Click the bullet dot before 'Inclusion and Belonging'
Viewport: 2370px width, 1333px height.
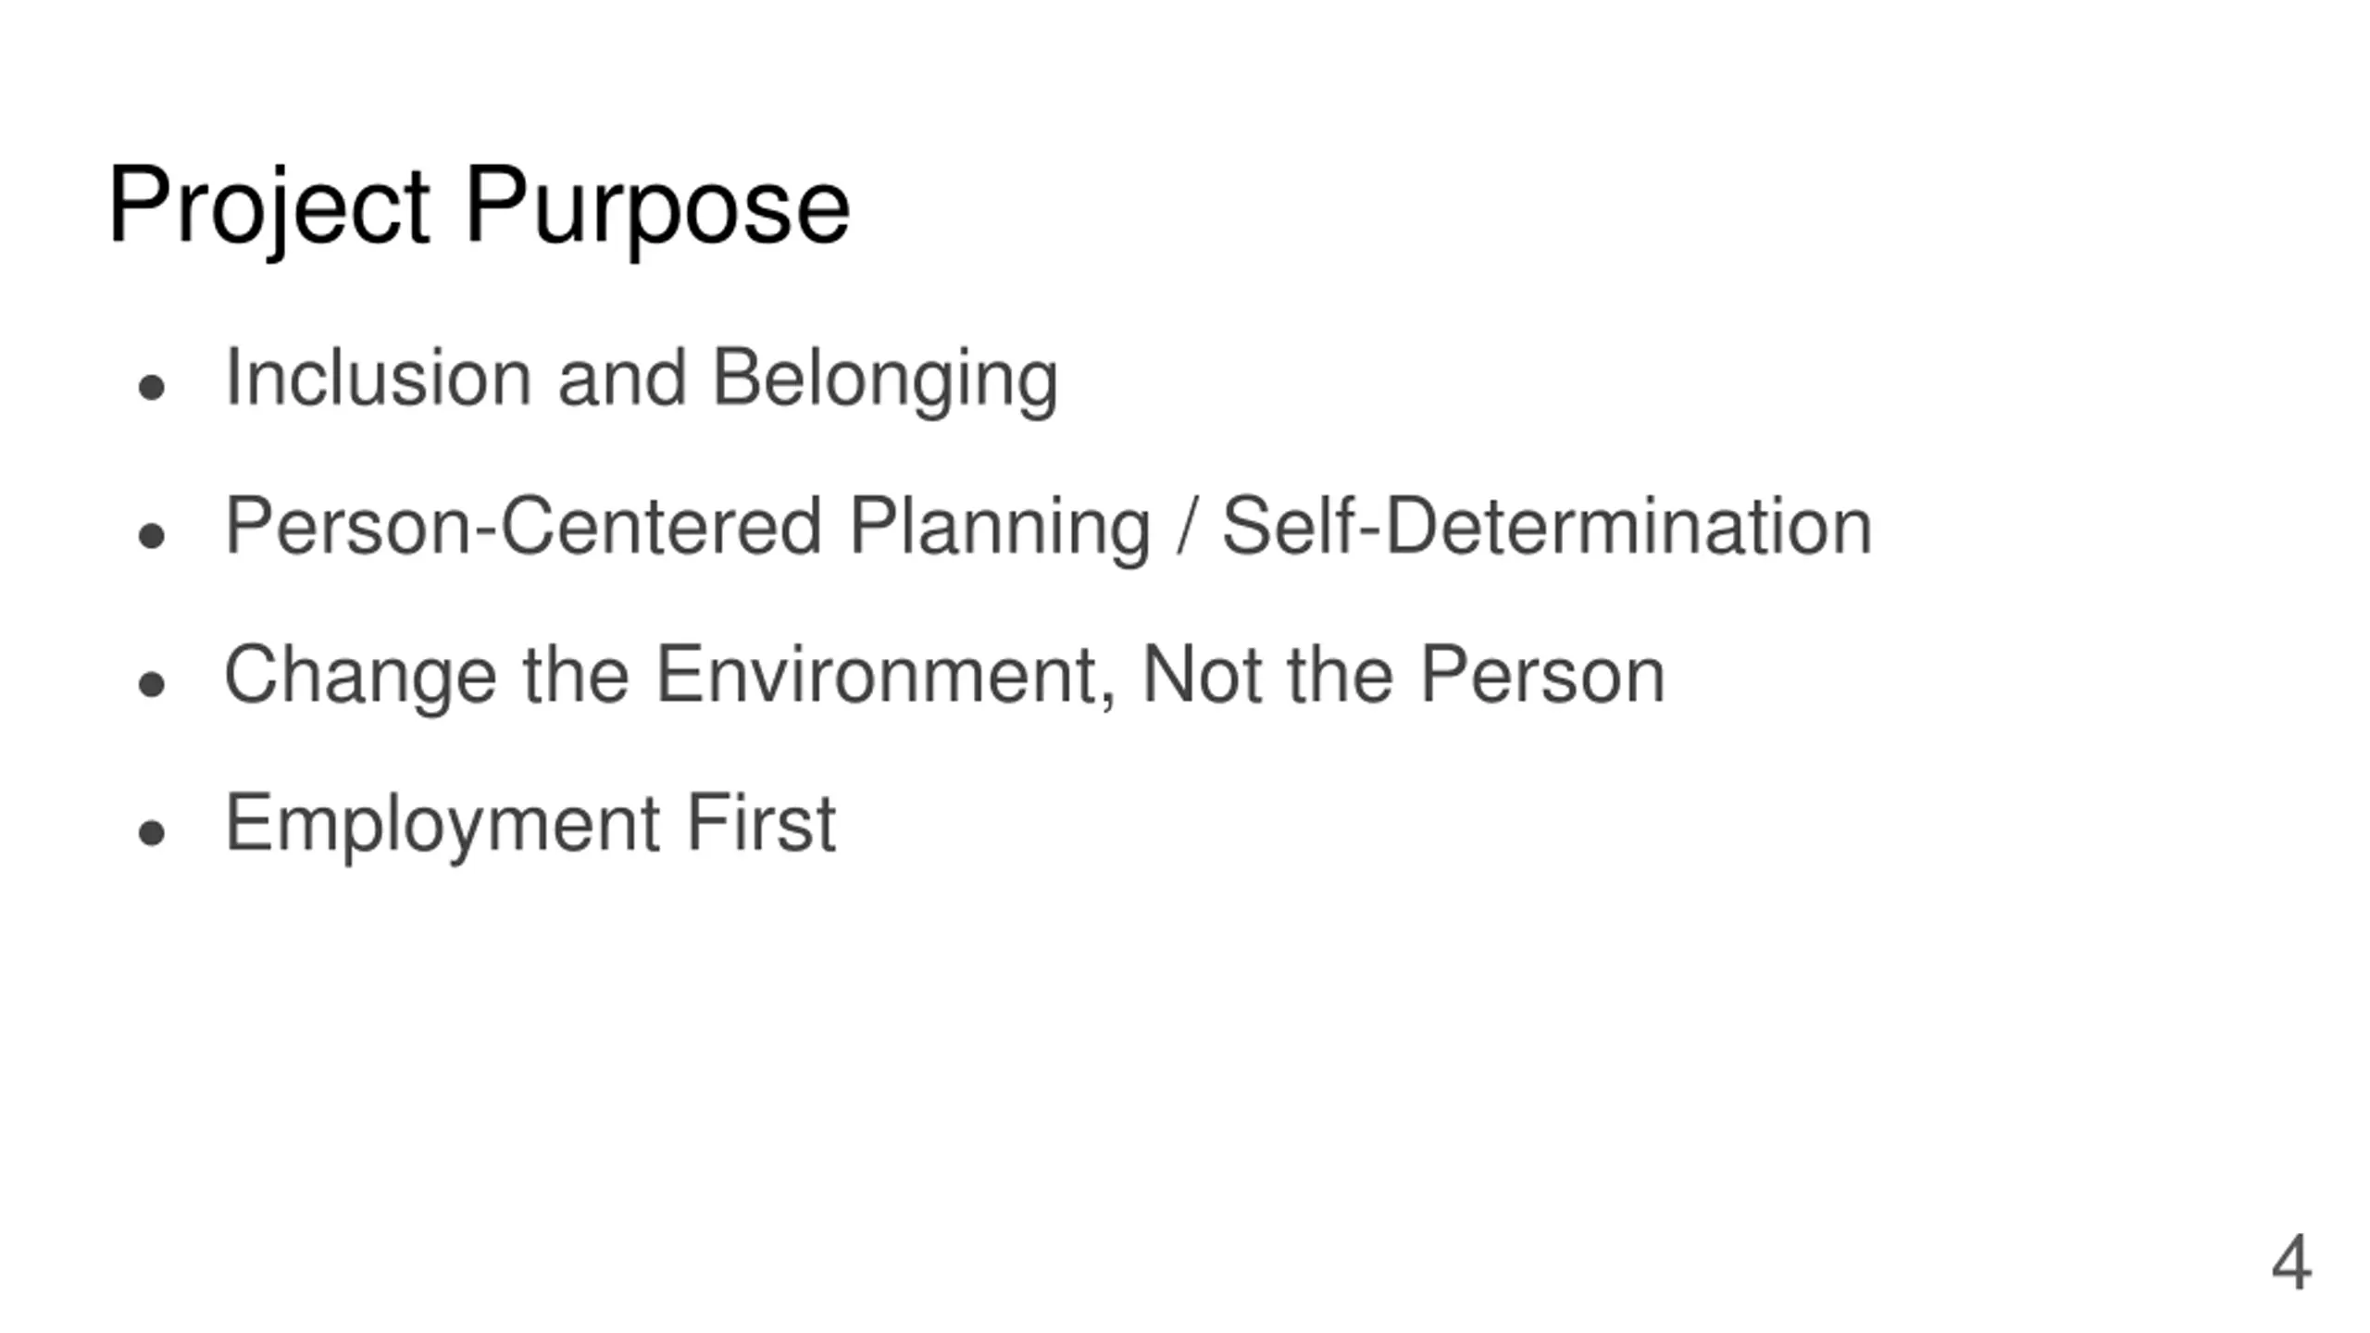151,386
